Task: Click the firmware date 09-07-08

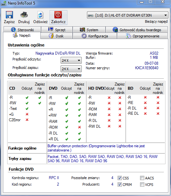Action: click(151, 63)
